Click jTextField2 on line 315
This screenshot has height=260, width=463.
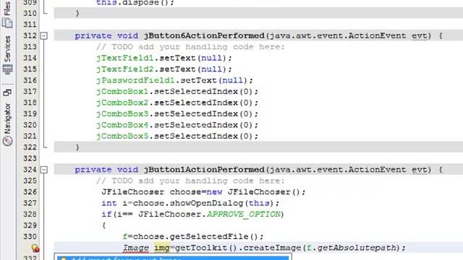[x=125, y=69]
